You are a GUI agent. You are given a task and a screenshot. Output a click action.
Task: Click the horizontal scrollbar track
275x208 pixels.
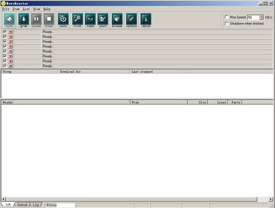coord(263,199)
